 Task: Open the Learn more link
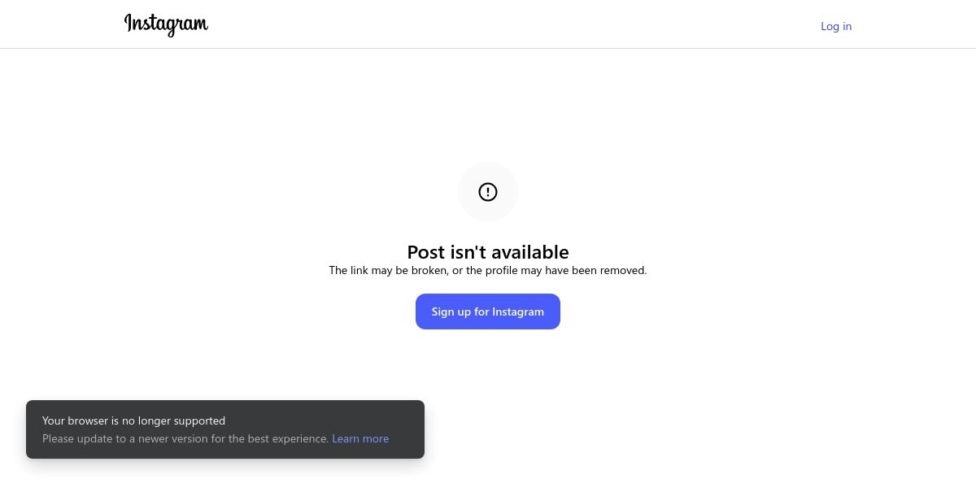click(360, 438)
